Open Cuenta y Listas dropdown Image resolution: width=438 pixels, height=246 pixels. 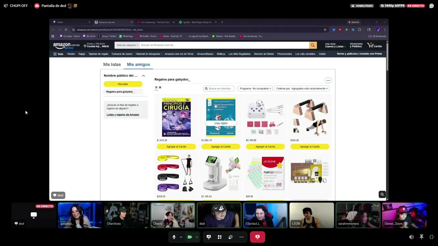pyautogui.click(x=335, y=45)
